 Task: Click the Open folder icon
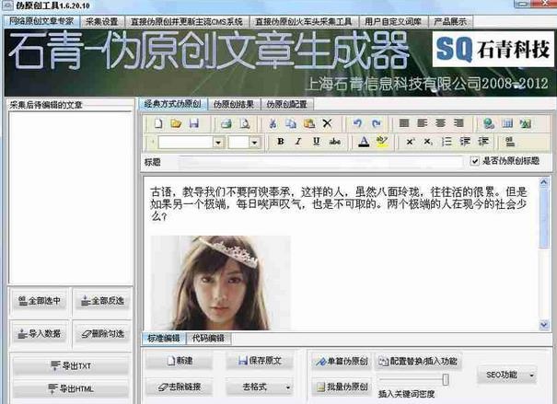pyautogui.click(x=176, y=123)
